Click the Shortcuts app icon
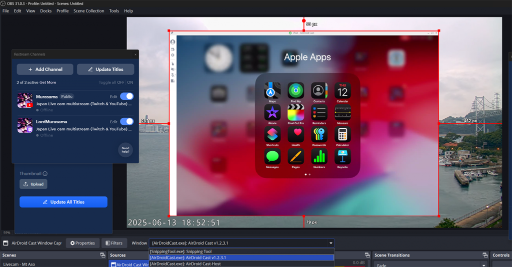The image size is (512, 267). pyautogui.click(x=272, y=134)
